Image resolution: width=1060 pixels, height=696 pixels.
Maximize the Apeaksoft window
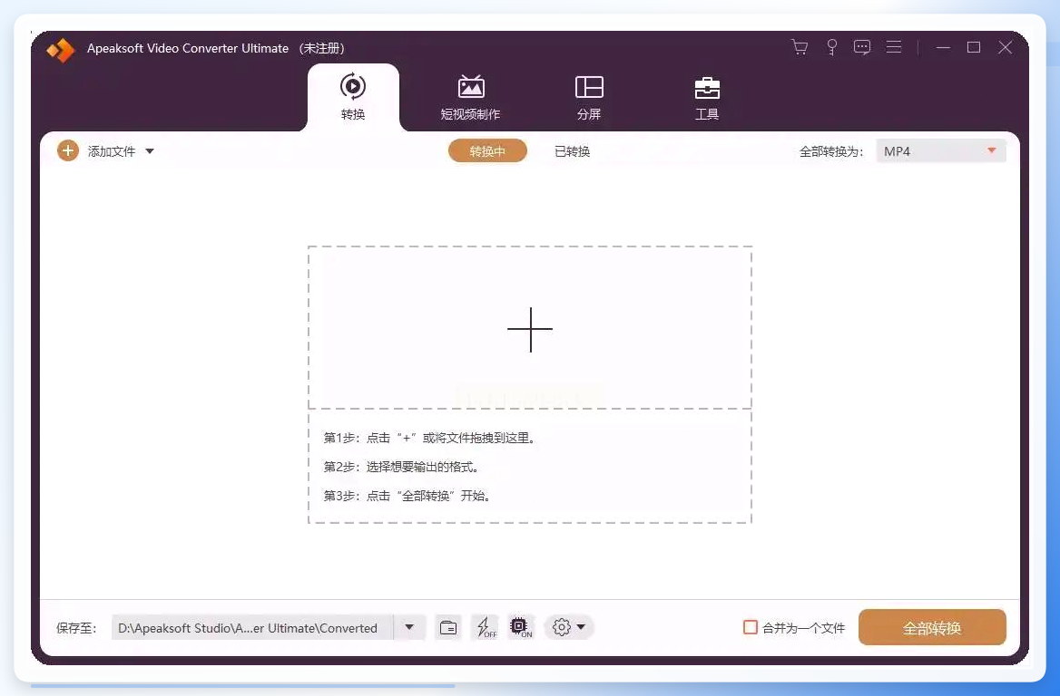974,47
